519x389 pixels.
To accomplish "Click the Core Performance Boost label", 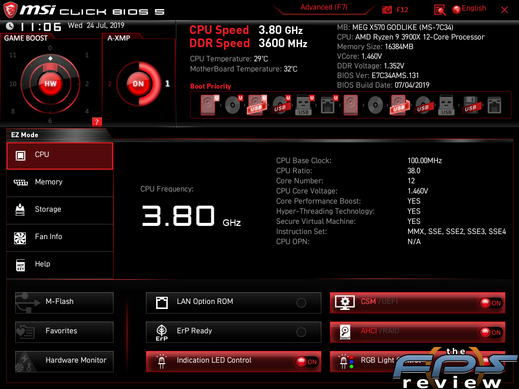I will [318, 201].
